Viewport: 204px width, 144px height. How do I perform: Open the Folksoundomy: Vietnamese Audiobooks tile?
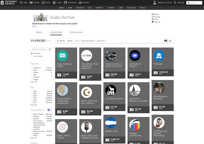(x=66, y=99)
